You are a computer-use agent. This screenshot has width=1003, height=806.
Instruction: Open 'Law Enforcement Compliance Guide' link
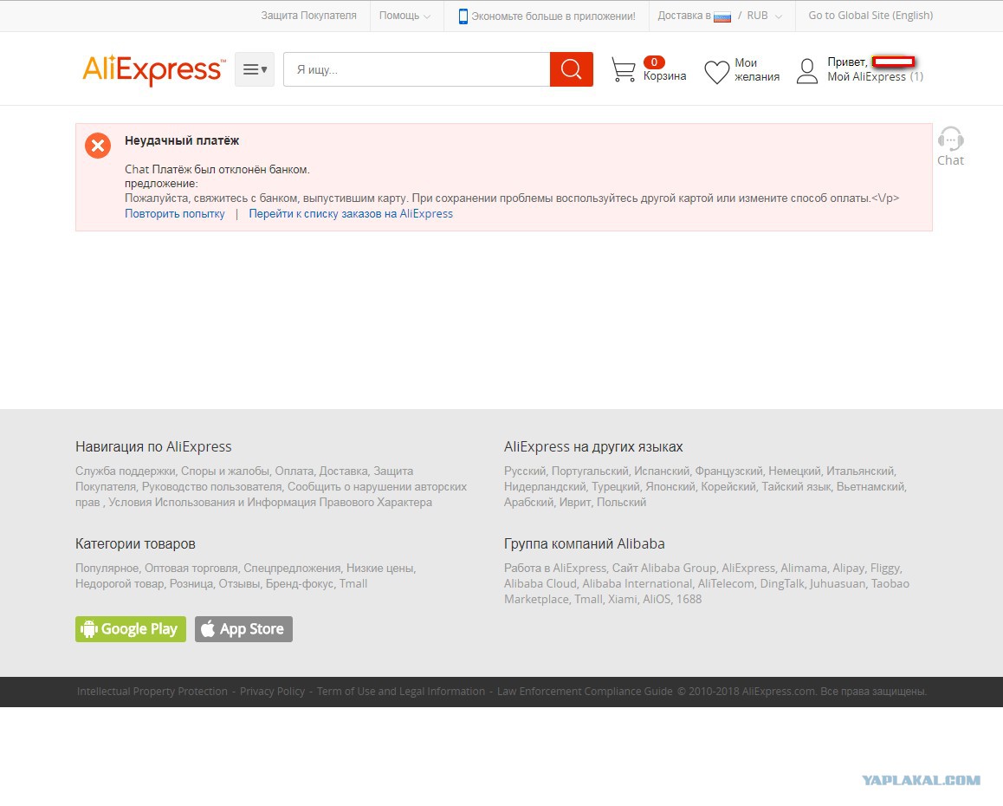pos(585,692)
